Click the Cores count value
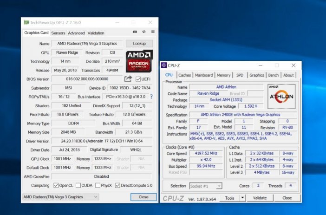This screenshot has width=326, height=215. [x=258, y=185]
